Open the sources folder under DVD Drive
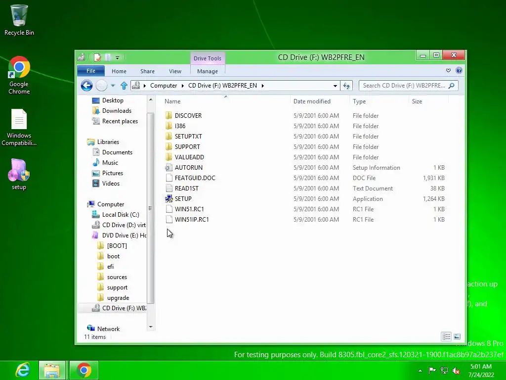Image resolution: width=506 pixels, height=380 pixels. click(x=117, y=277)
